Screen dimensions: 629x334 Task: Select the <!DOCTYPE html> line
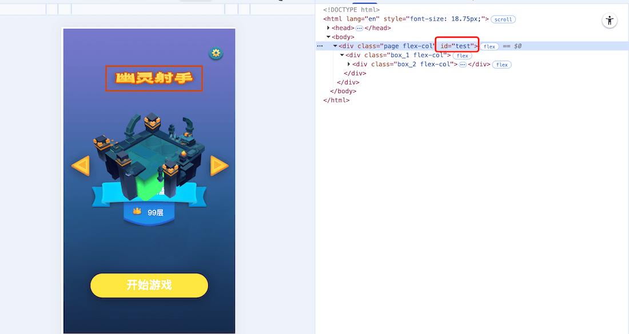pyautogui.click(x=352, y=10)
